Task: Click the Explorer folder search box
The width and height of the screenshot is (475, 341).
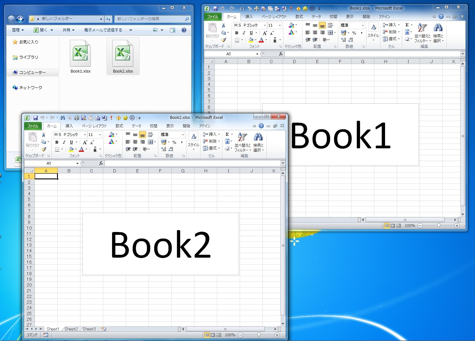Action: tap(153, 19)
